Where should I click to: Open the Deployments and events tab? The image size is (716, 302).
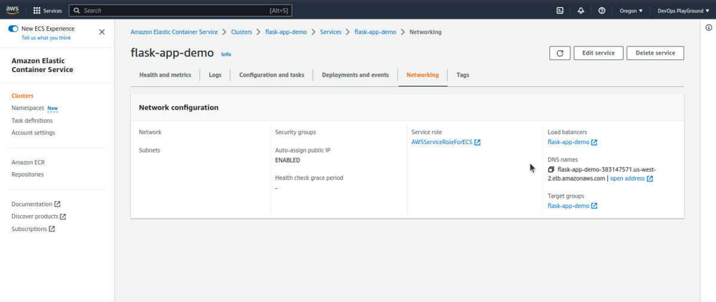click(355, 75)
